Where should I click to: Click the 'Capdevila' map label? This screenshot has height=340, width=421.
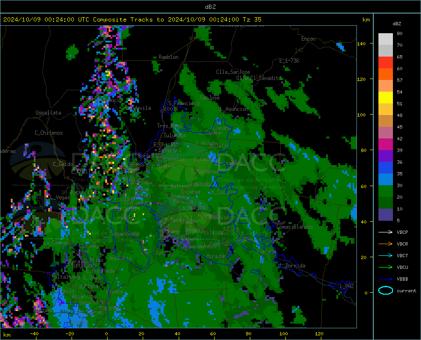coord(138,108)
